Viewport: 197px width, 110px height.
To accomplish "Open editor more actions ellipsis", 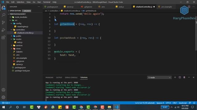I will point(194,7).
